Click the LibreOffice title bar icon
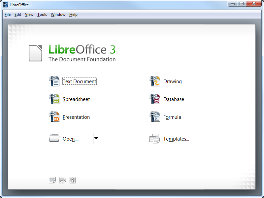Screen dimensions: 264x198 pos(5,5)
